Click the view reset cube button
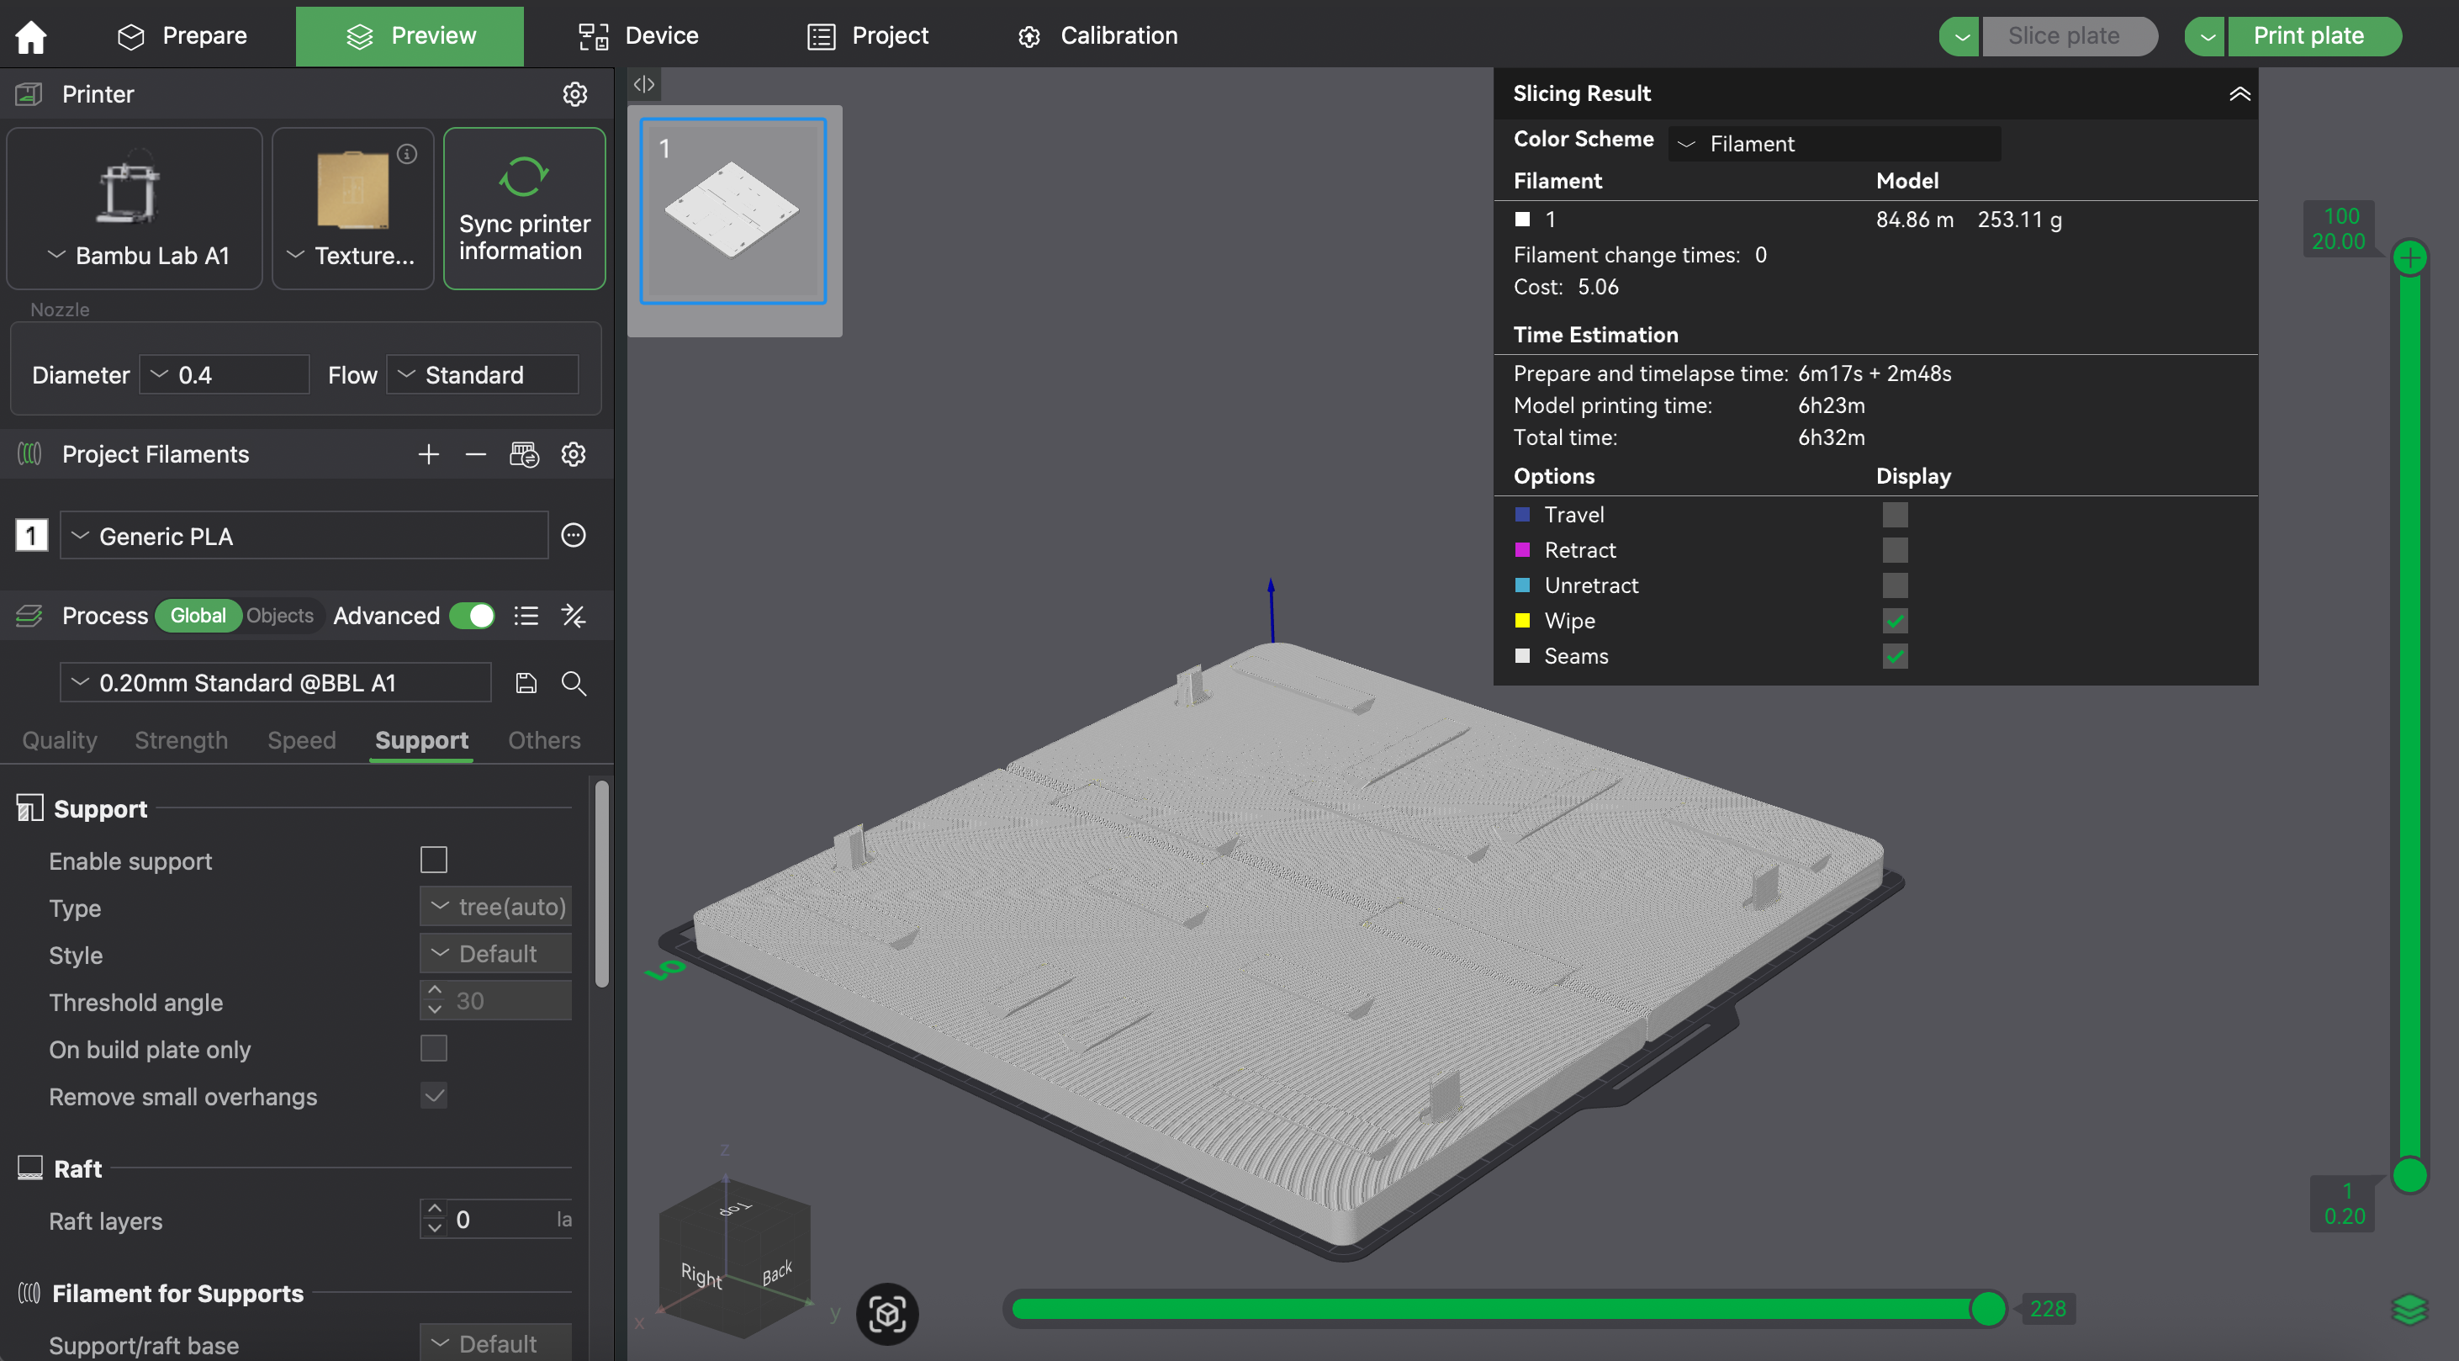2459x1361 pixels. [x=887, y=1314]
